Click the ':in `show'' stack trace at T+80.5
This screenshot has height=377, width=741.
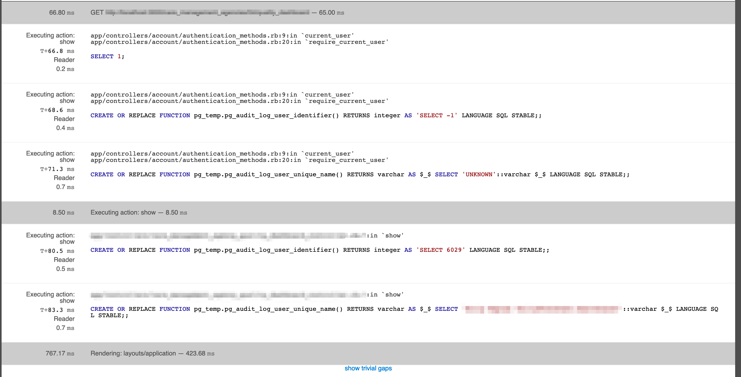click(x=385, y=235)
